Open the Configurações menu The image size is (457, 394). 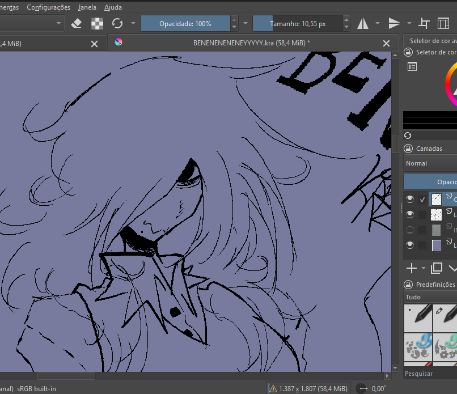click(48, 7)
